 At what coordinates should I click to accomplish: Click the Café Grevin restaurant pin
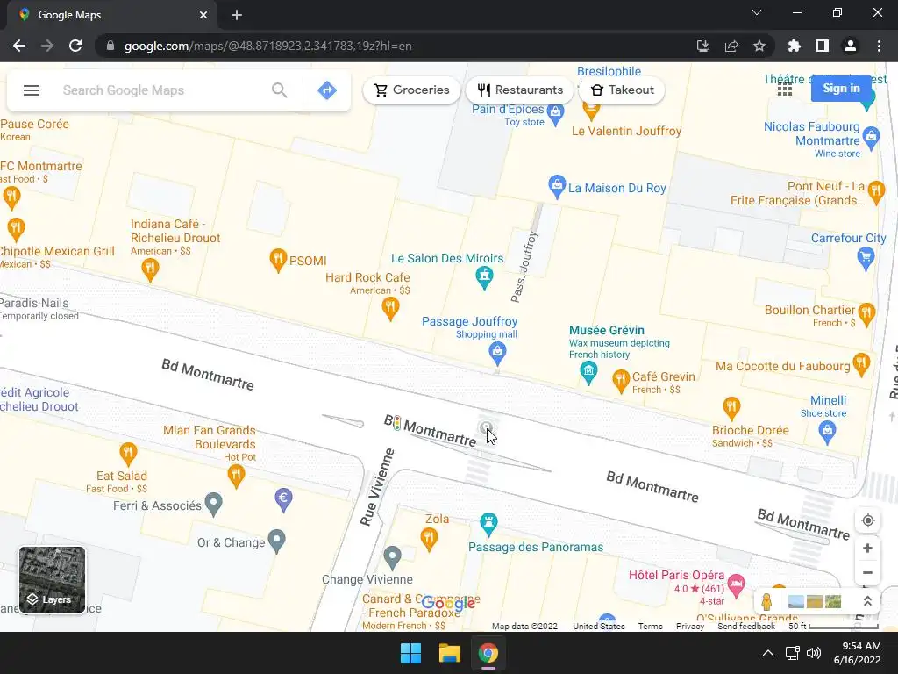(x=621, y=381)
